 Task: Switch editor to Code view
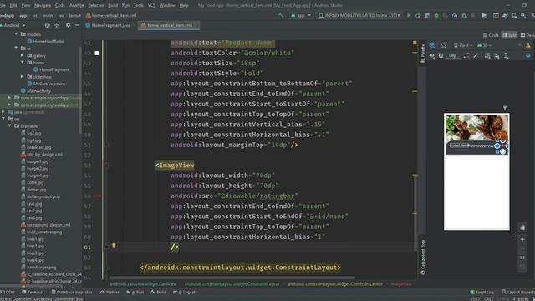pyautogui.click(x=491, y=35)
